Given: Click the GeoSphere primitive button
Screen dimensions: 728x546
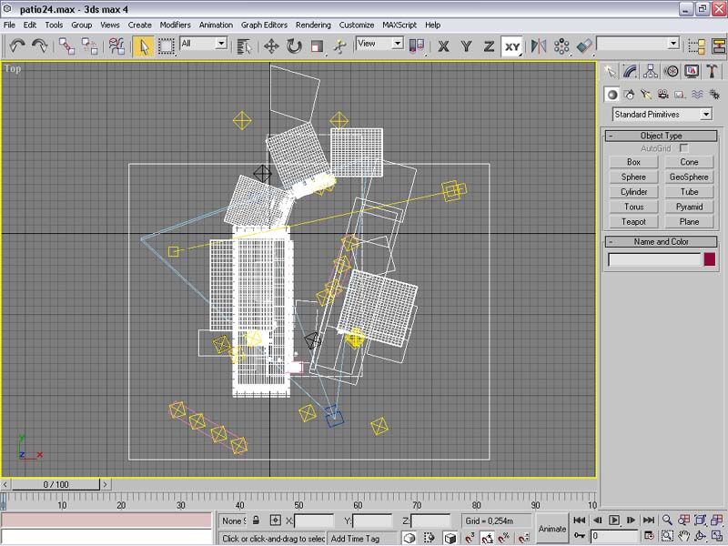Looking at the screenshot, I should click(689, 177).
